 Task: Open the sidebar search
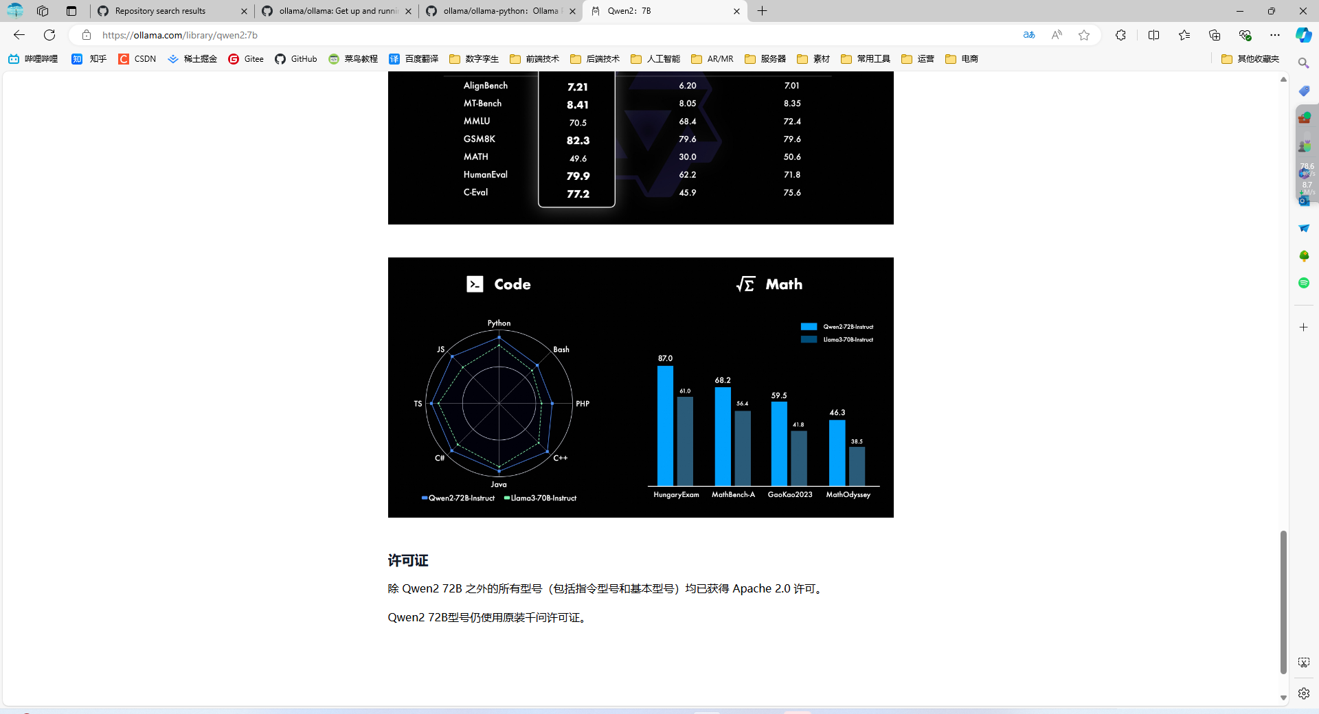(1304, 63)
